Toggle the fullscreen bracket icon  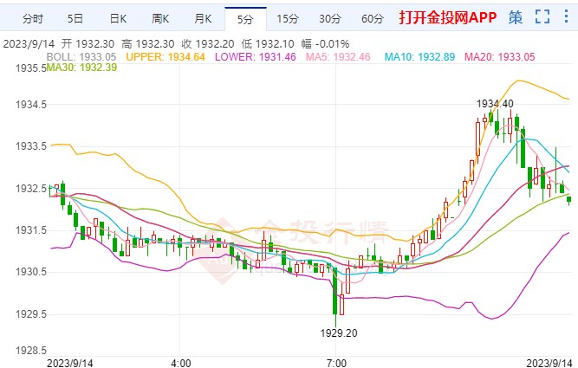[542, 16]
